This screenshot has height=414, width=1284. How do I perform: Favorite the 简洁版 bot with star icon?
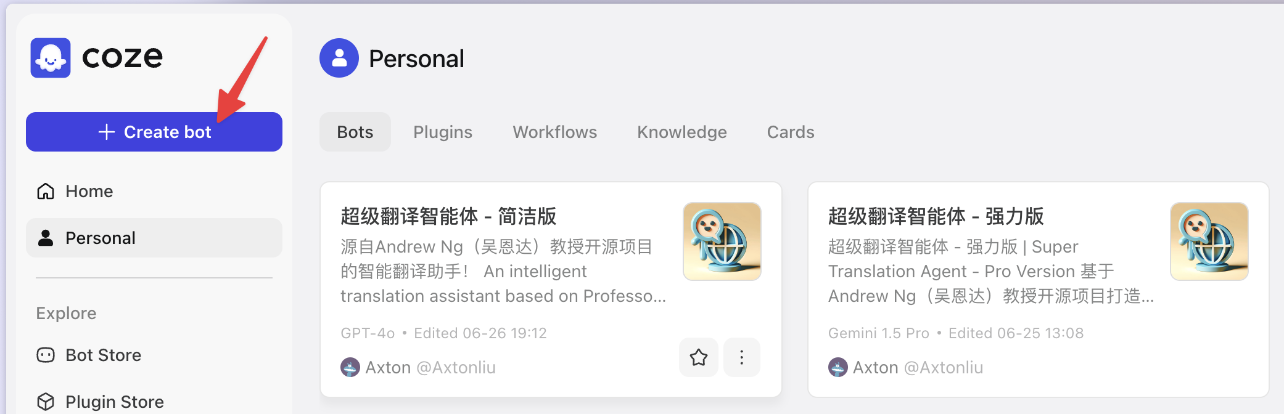(x=699, y=357)
